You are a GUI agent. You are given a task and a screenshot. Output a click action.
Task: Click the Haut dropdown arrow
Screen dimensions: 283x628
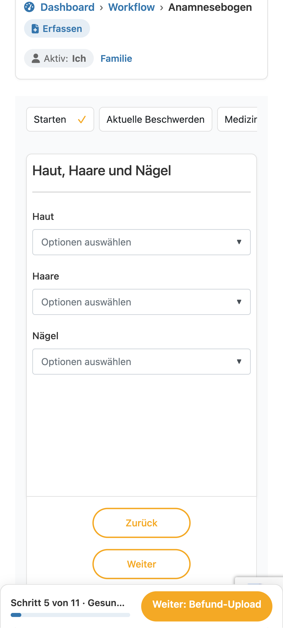[239, 242]
